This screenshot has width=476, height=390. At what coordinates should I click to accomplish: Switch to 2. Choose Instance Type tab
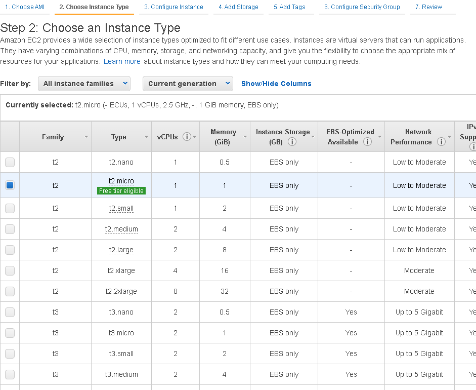(94, 7)
